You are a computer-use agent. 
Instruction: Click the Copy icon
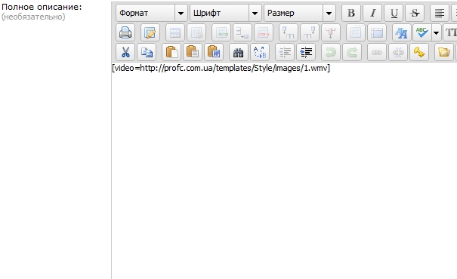(147, 52)
